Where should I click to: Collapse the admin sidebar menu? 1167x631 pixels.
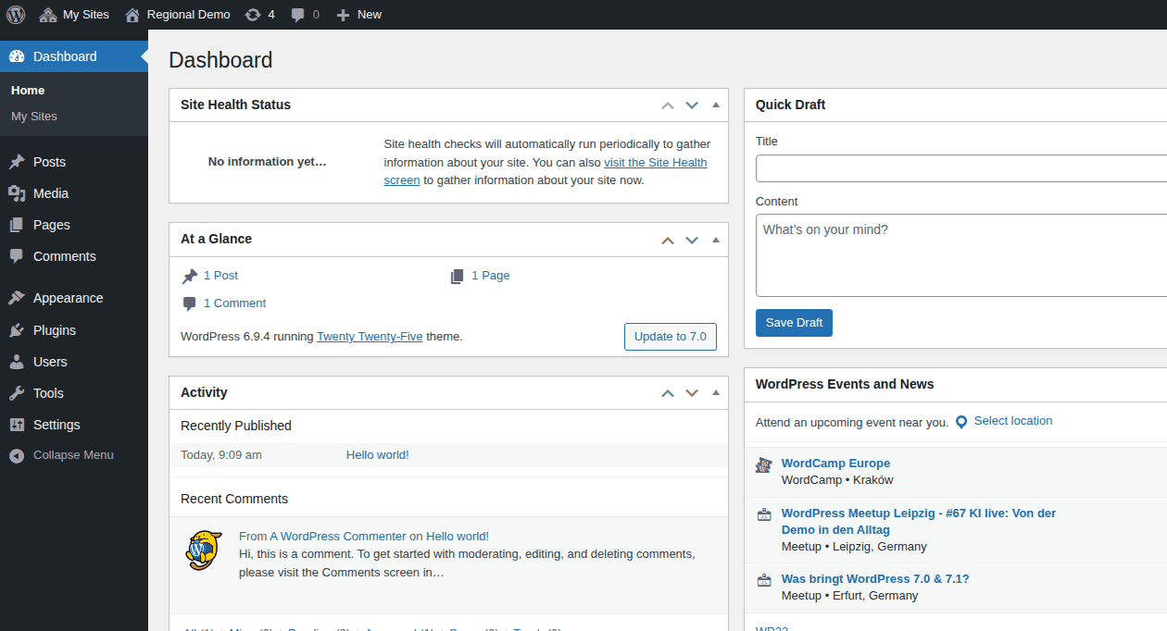[x=61, y=455]
